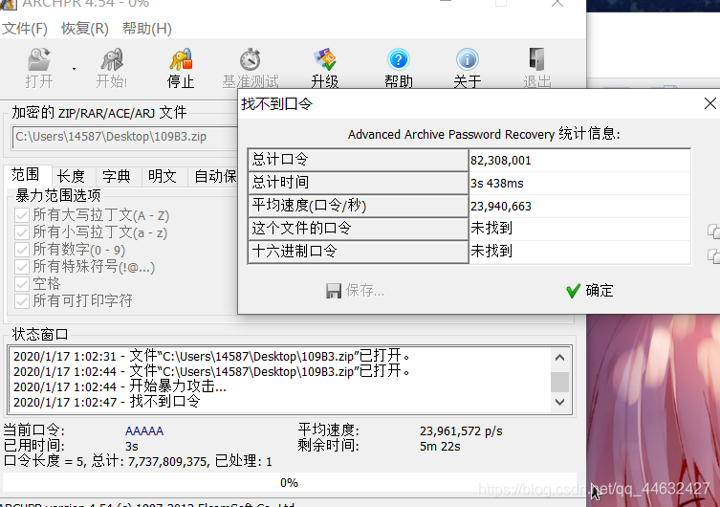
Task: Click the 1:02:31 log entry line
Action: pyautogui.click(x=211, y=356)
